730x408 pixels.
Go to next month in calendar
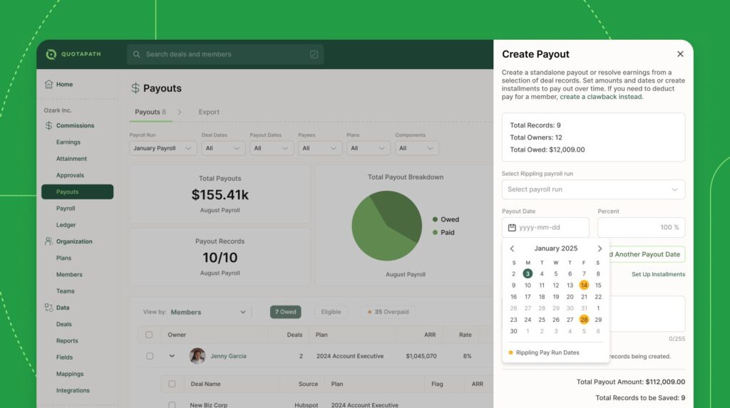[x=600, y=249]
